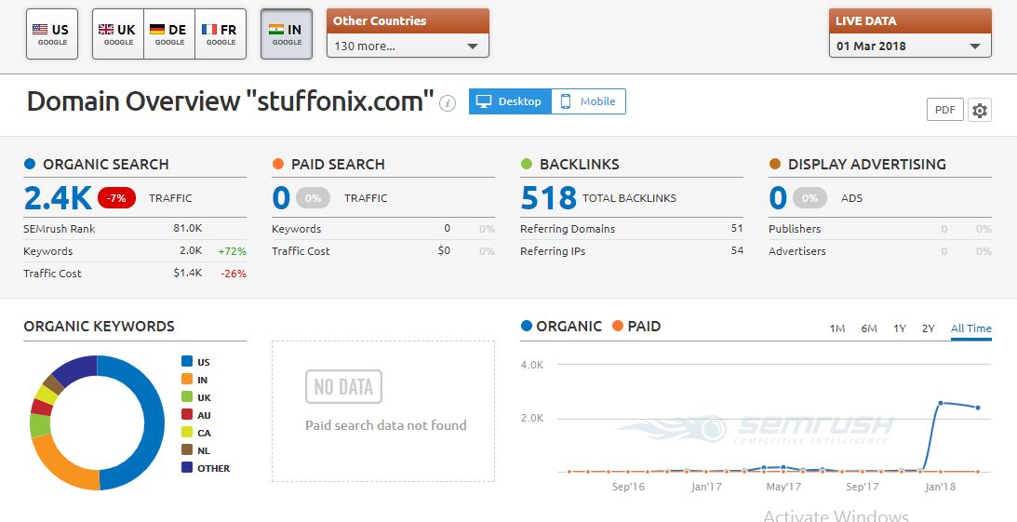This screenshot has width=1017, height=522.
Task: Select the 2Y chart range tab
Action: (x=929, y=328)
